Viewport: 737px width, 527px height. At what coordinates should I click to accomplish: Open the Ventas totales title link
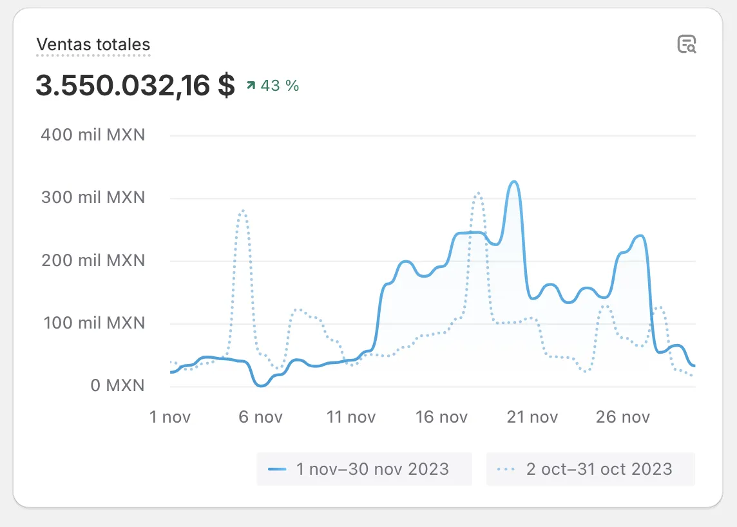pos(93,44)
